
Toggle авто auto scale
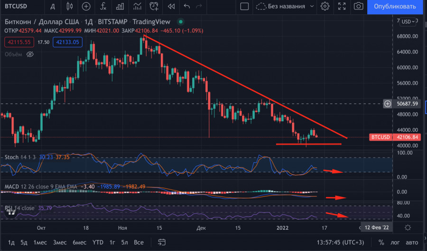(412, 242)
